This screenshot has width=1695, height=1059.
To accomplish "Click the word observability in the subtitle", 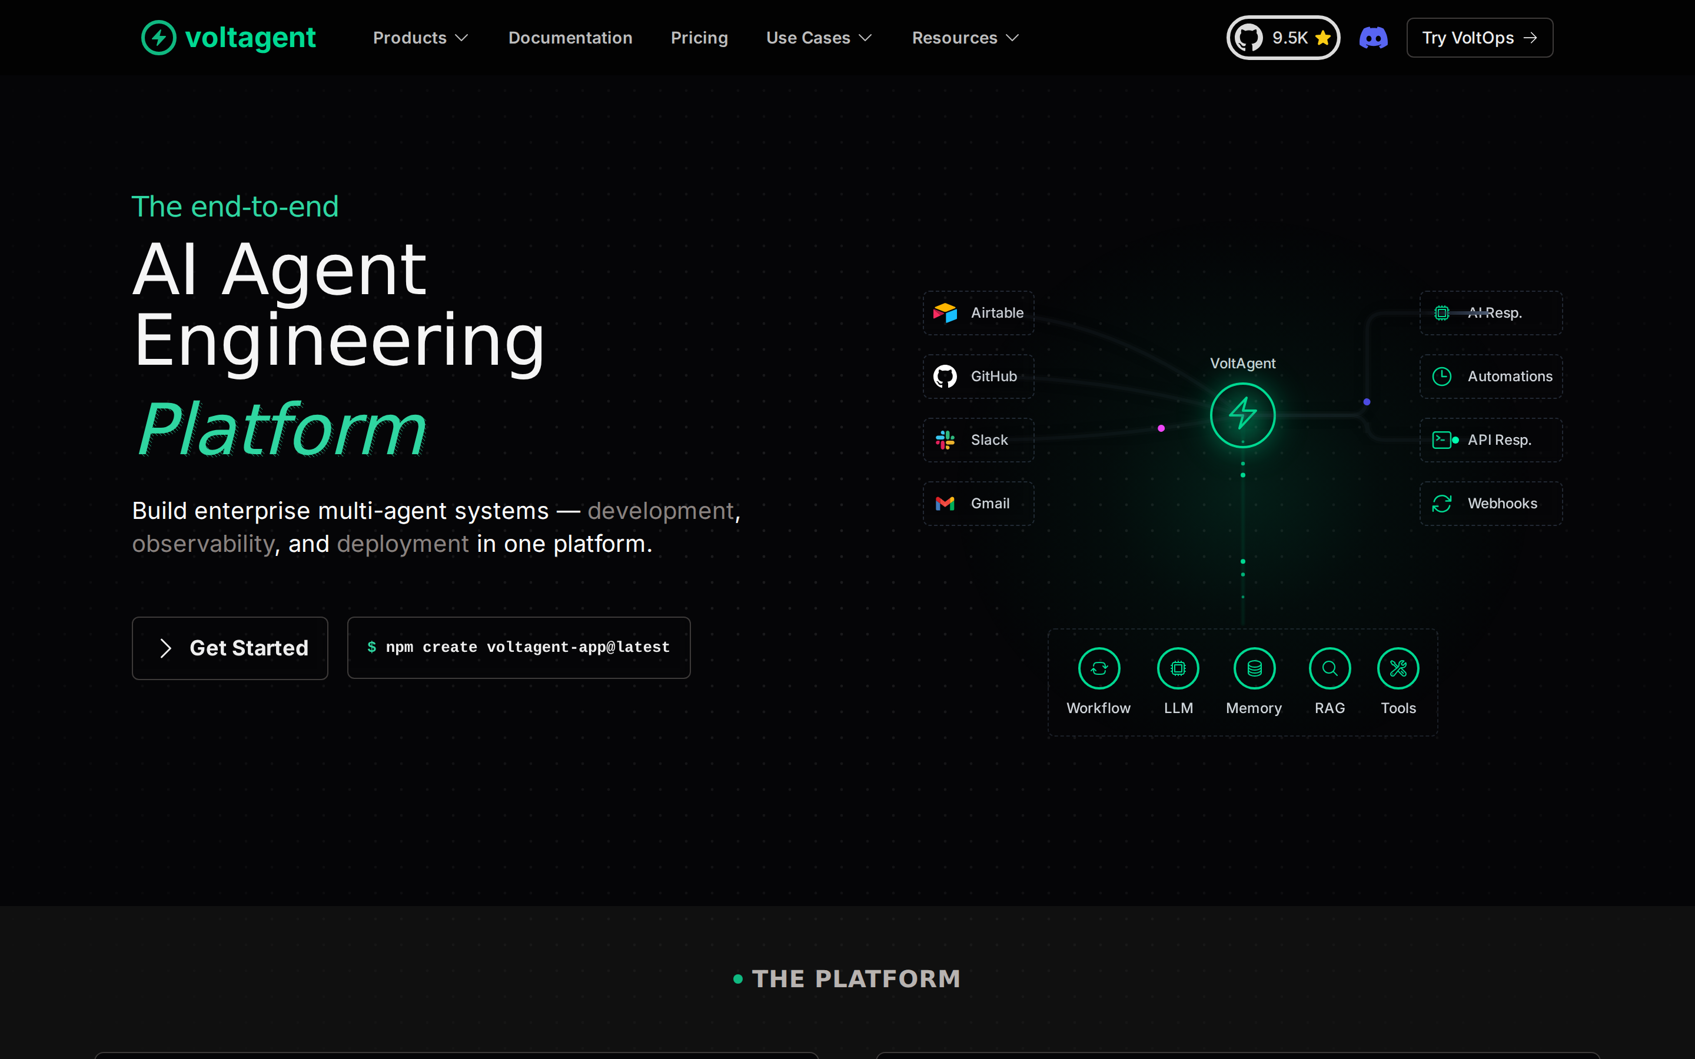I will pyautogui.click(x=203, y=544).
